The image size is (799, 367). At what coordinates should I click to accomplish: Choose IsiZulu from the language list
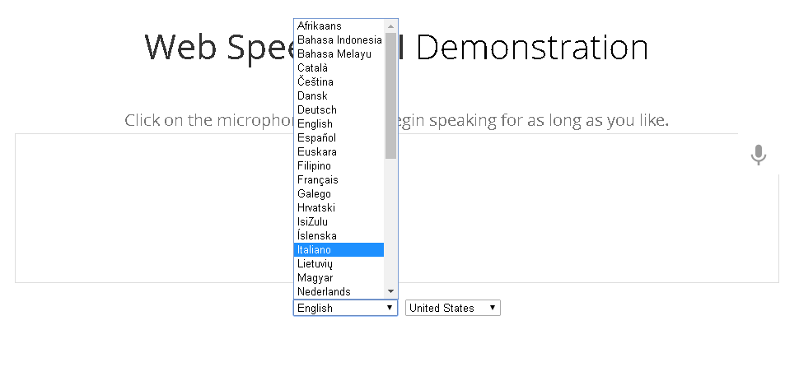pyautogui.click(x=339, y=222)
